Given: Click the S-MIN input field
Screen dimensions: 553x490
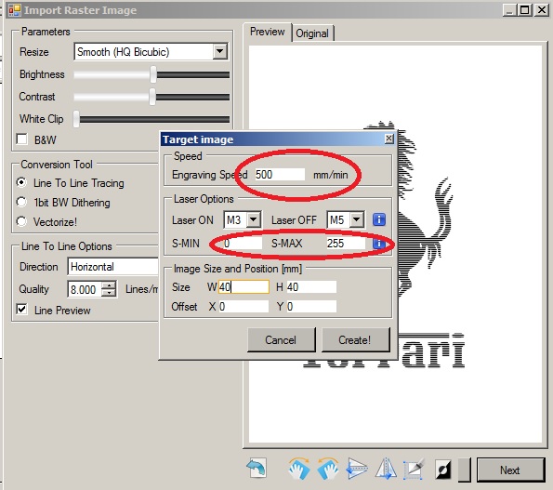Looking at the screenshot, I should 243,243.
